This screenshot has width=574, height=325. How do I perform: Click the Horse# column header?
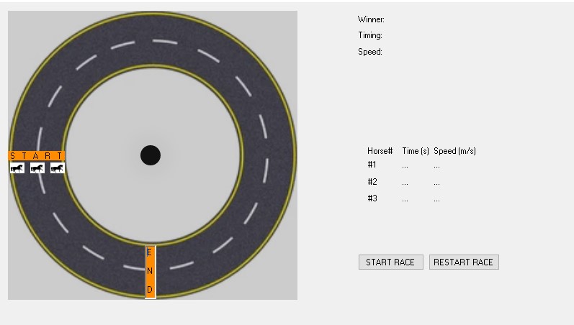pyautogui.click(x=380, y=151)
